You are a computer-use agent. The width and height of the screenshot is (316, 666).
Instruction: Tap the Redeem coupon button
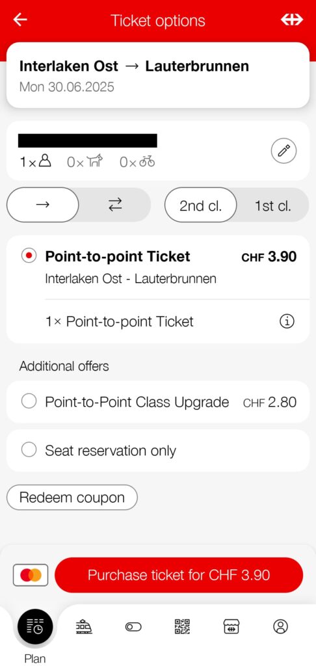[x=72, y=498]
